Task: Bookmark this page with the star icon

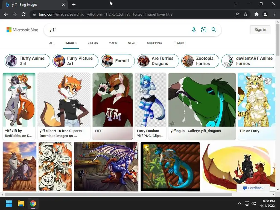Action: pos(246,14)
